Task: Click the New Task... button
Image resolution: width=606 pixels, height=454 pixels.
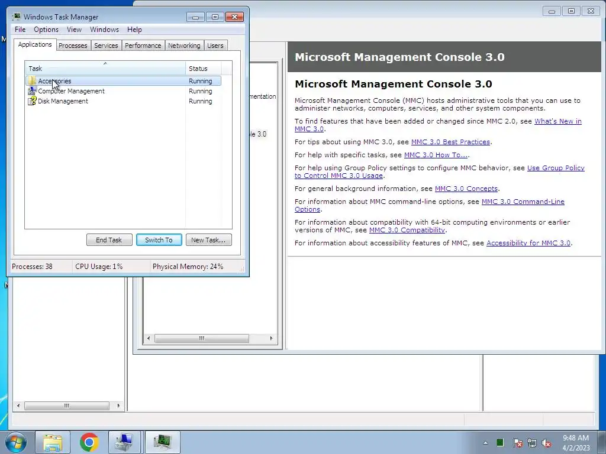Action: [x=209, y=240]
